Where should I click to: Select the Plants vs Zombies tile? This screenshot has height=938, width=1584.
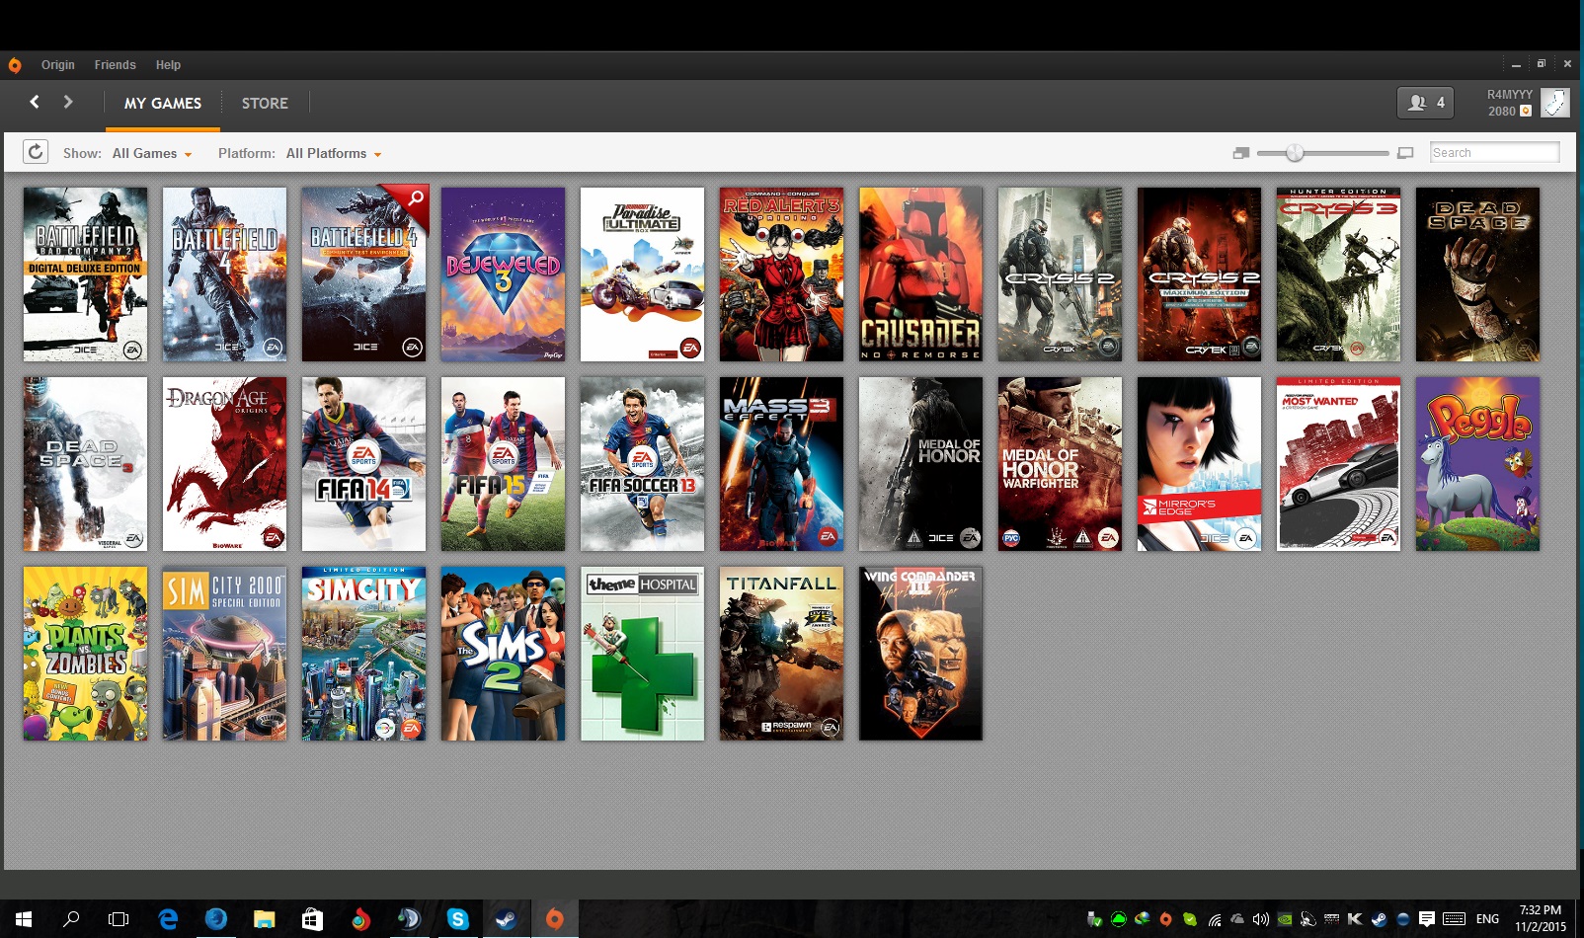tap(86, 654)
